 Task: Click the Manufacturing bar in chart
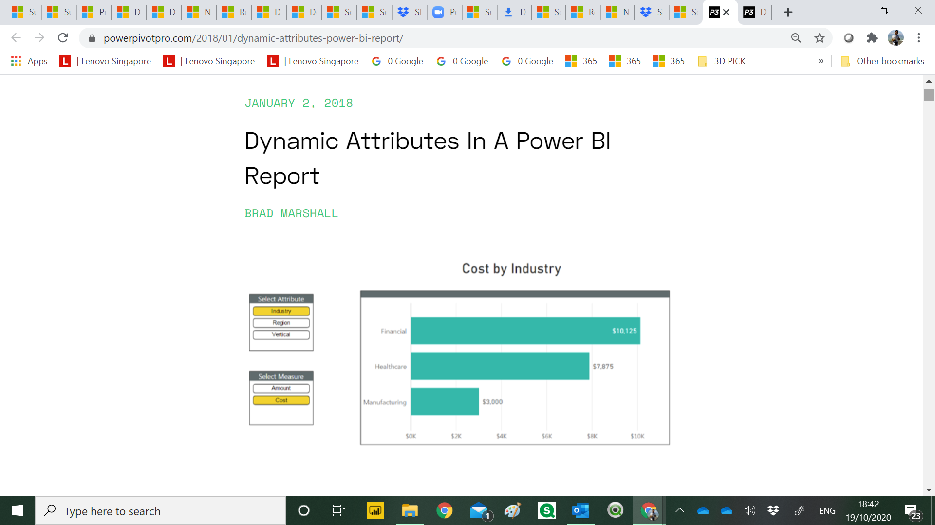445,402
